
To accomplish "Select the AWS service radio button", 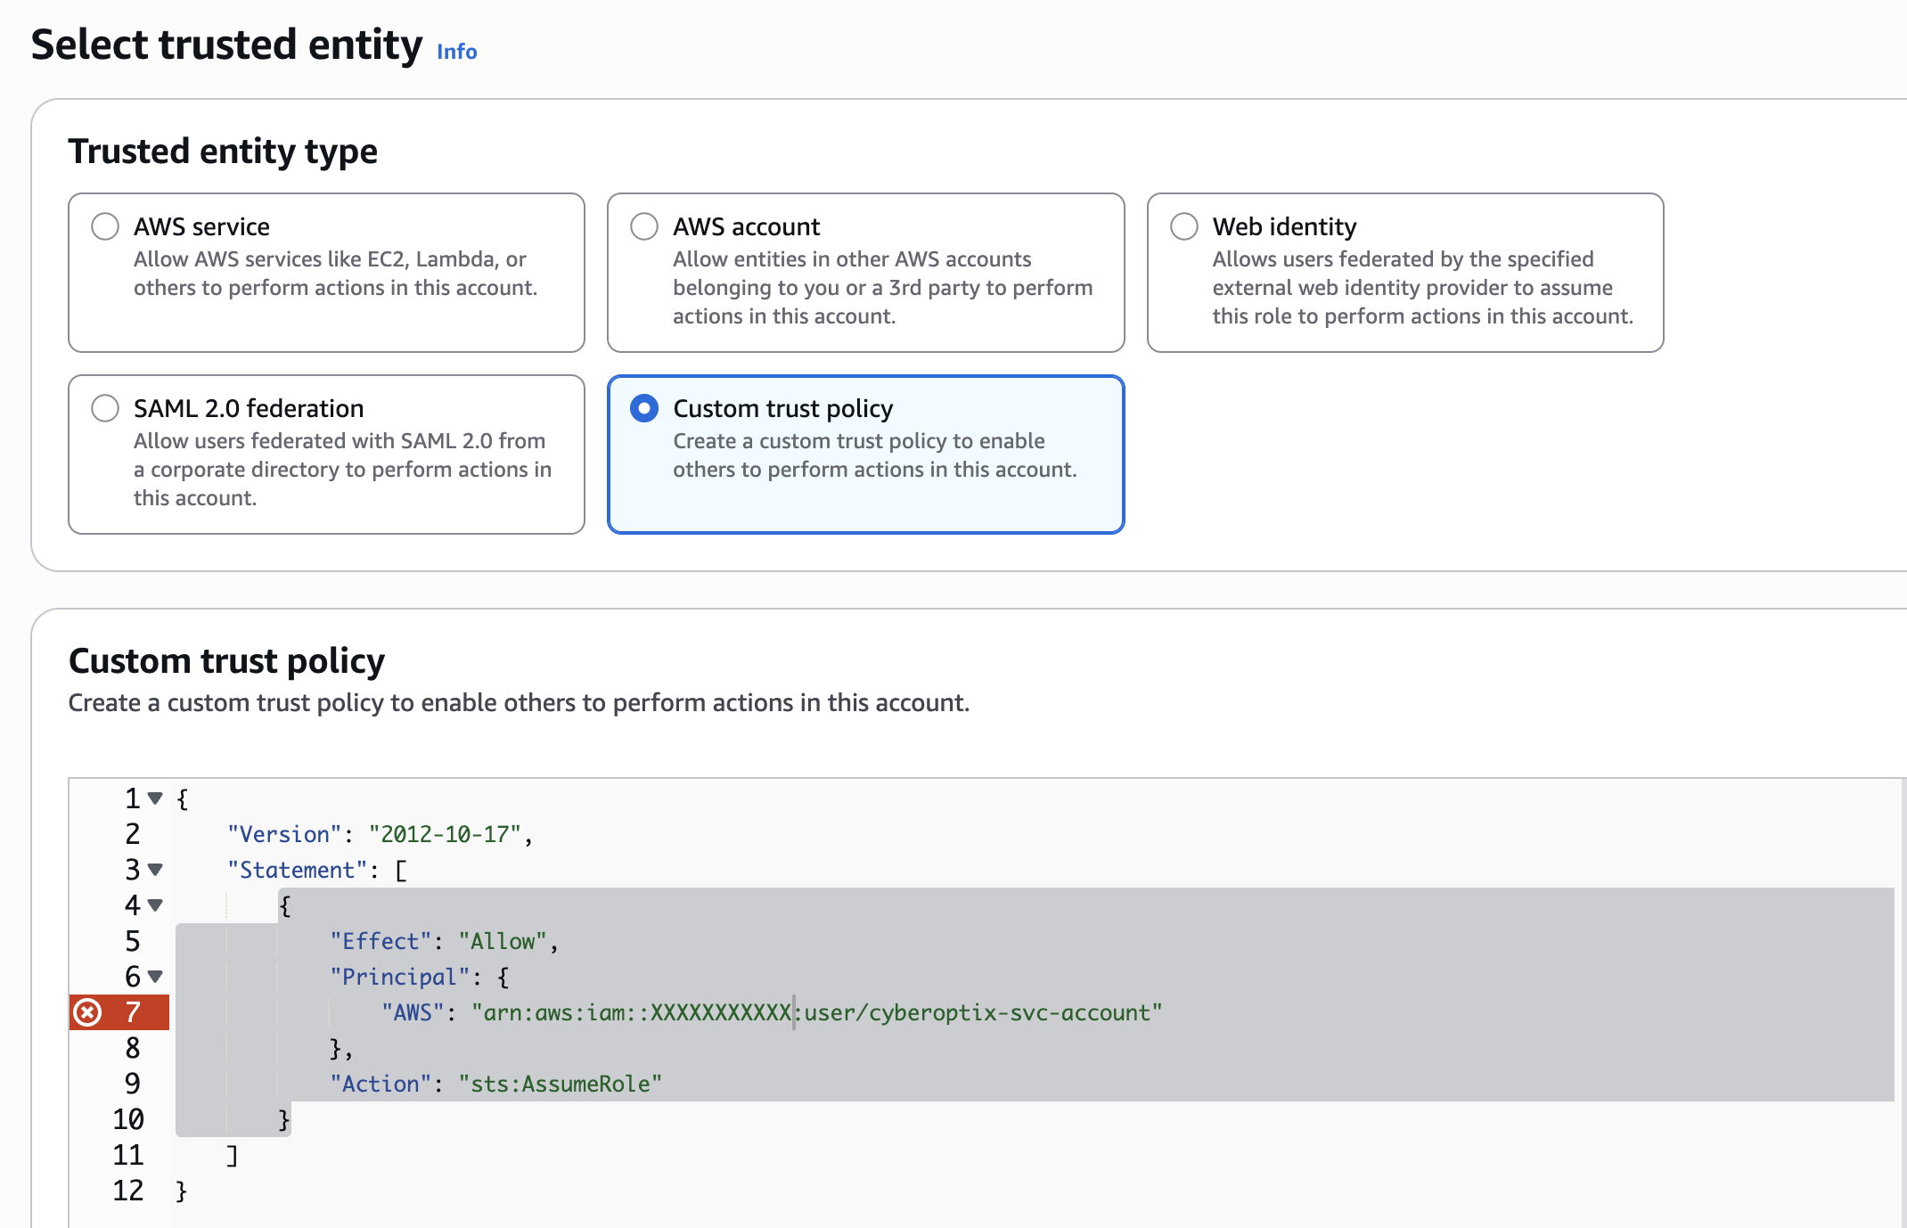I will tap(105, 226).
